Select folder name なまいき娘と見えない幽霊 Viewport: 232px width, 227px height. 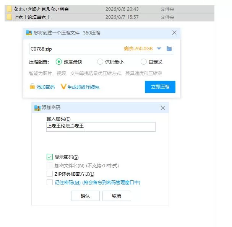click(41, 9)
